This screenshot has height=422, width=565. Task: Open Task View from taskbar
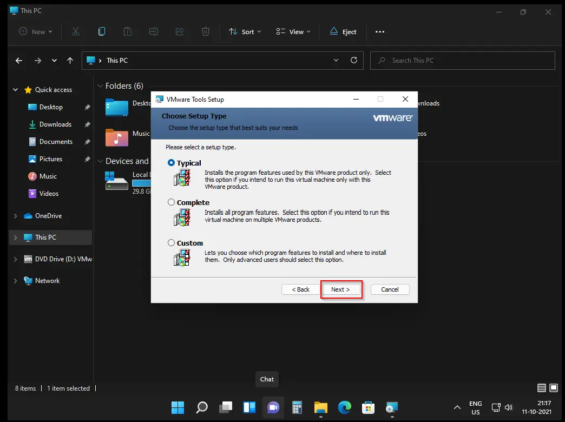226,407
